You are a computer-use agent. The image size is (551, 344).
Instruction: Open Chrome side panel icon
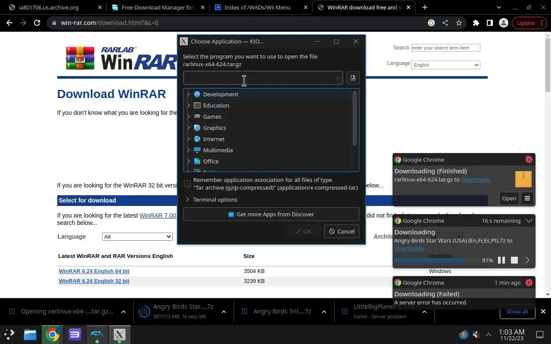[489, 23]
